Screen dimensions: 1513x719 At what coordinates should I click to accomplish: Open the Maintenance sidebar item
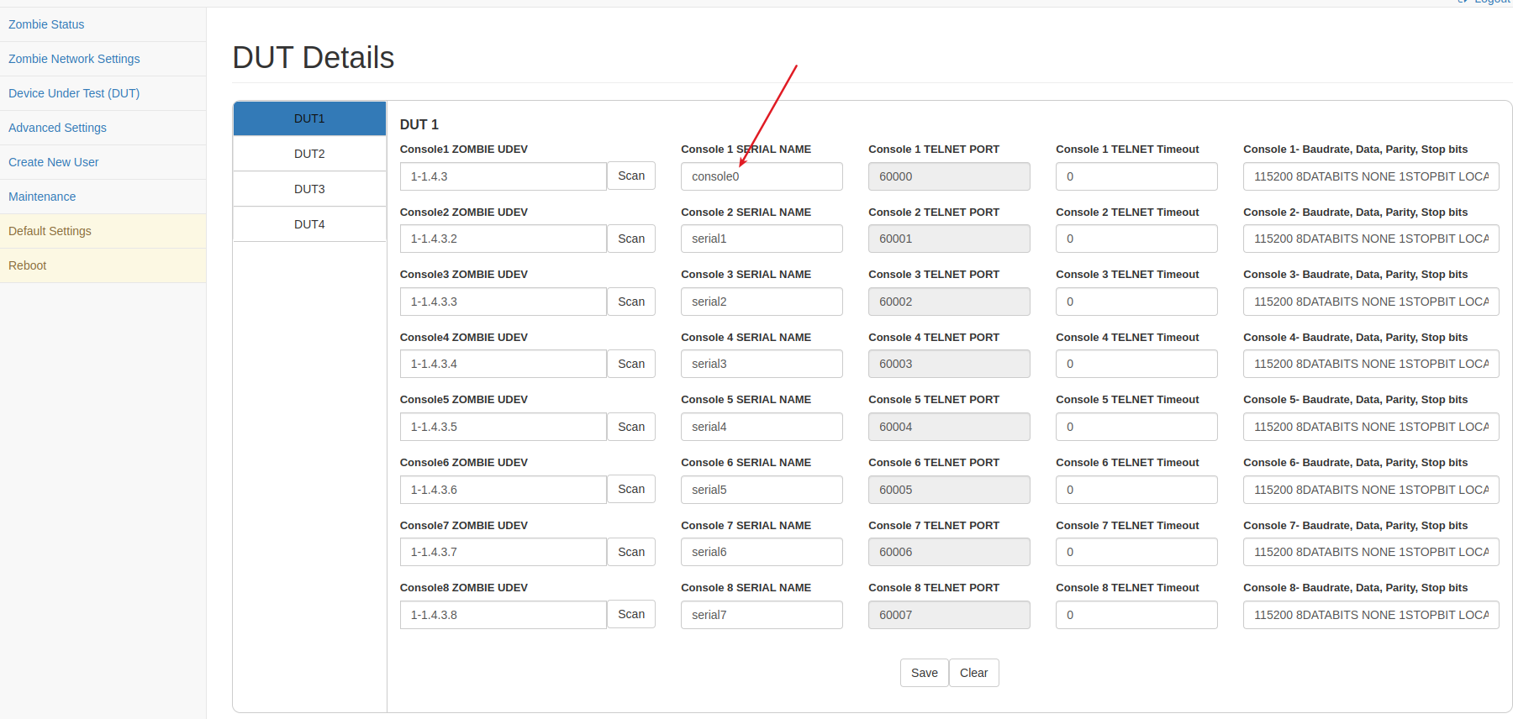tap(42, 197)
